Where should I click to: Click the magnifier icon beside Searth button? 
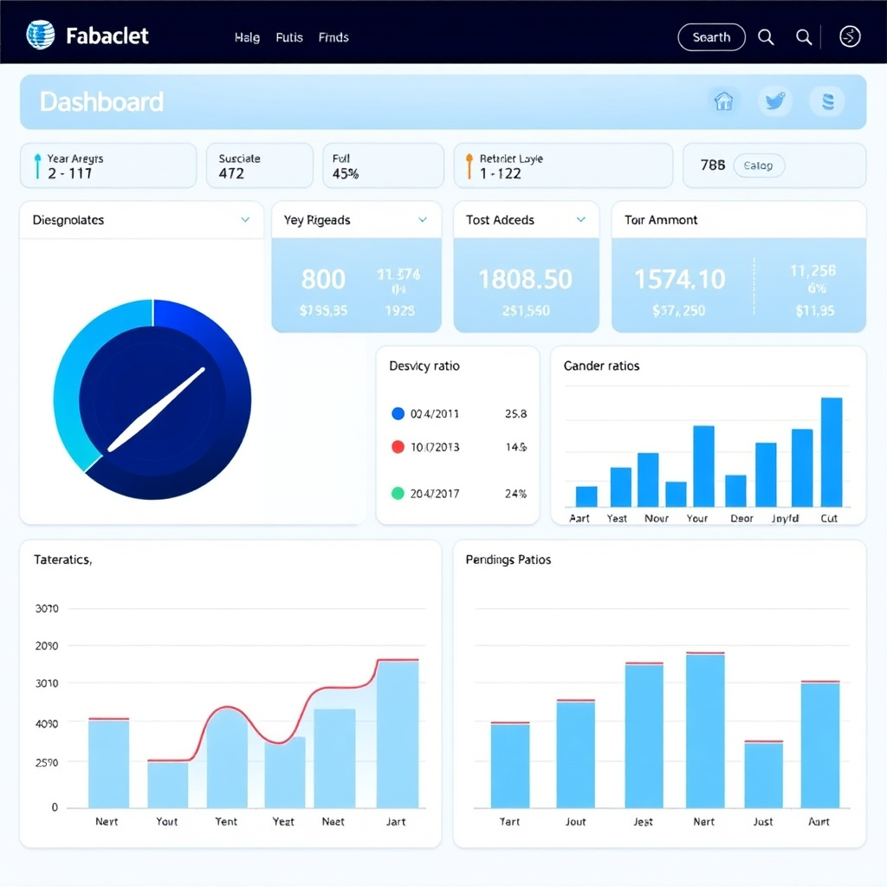tap(766, 36)
